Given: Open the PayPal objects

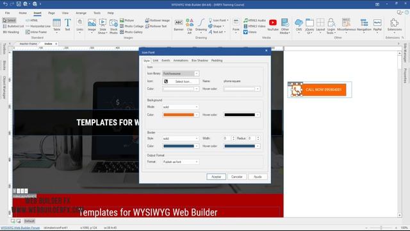Looking at the screenshot, I should pyautogui.click(x=377, y=26).
